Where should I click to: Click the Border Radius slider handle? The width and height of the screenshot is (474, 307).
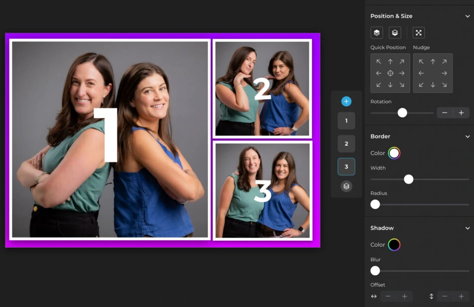pos(375,204)
